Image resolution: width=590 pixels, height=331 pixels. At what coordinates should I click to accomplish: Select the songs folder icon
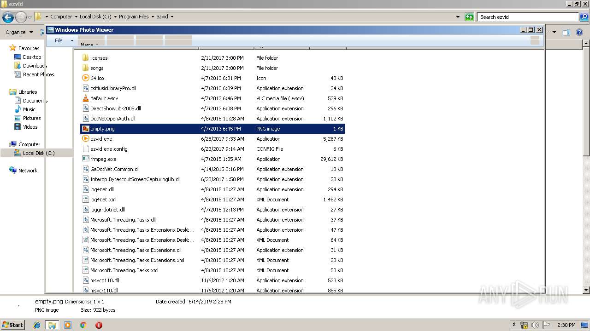(x=85, y=68)
